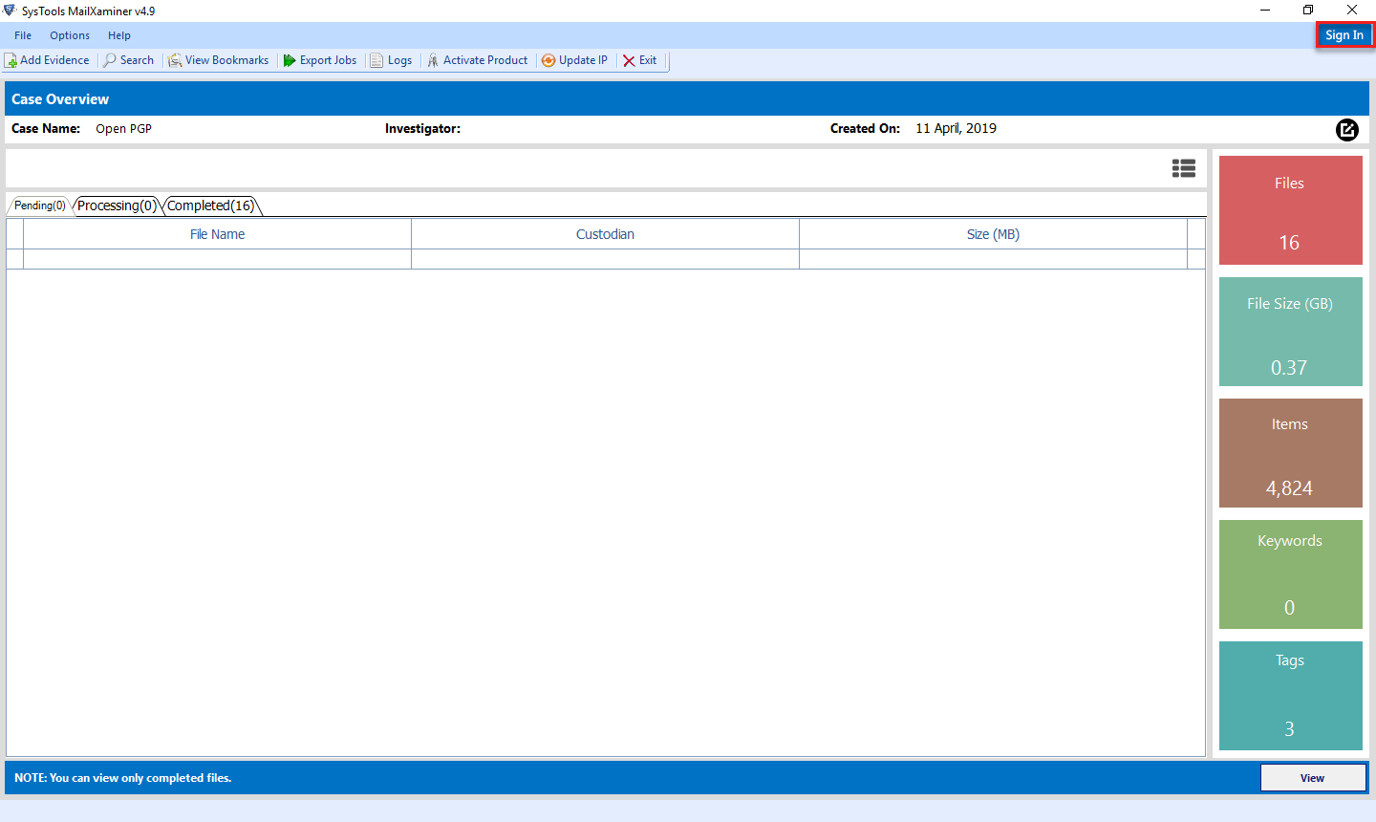The width and height of the screenshot is (1376, 822).
Task: Open the Search tool
Action: tap(128, 60)
